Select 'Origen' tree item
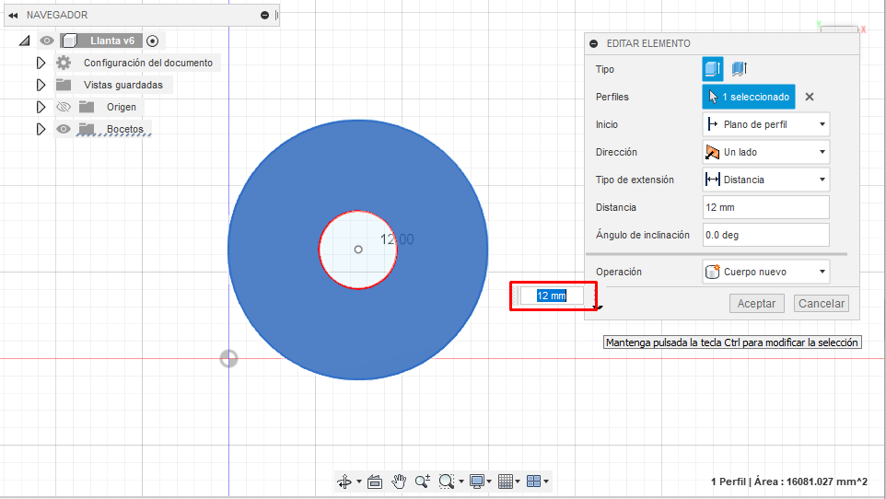Image resolution: width=886 pixels, height=499 pixels. tap(122, 107)
